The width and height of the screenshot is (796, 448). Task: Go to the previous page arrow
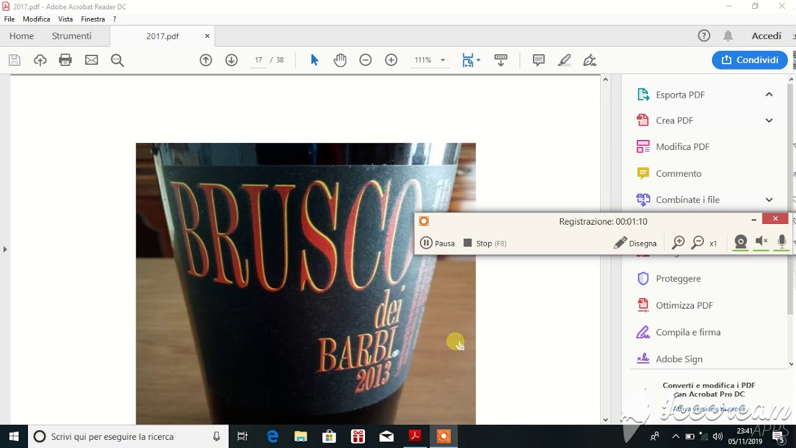tap(206, 60)
